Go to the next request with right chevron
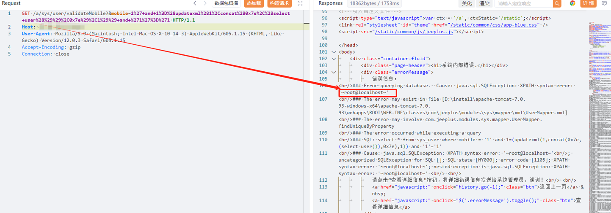 pyautogui.click(x=205, y=3)
